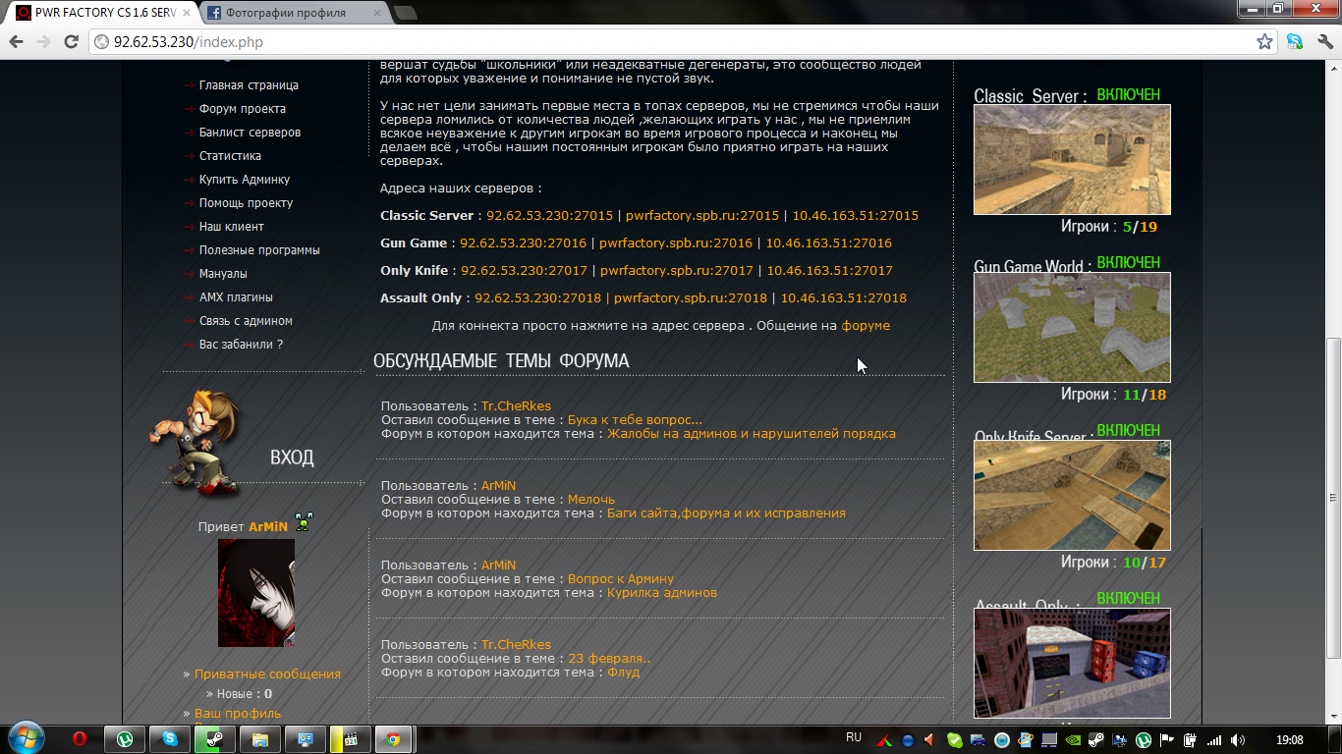Click the Classic Server map thumbnail
The image size is (1342, 754).
tap(1072, 159)
